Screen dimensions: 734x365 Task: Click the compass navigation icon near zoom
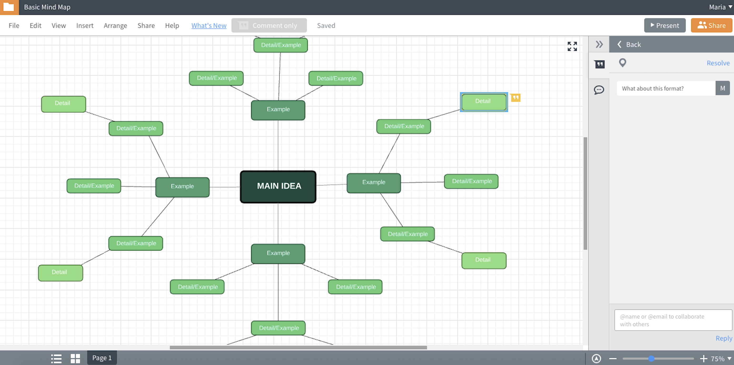(x=596, y=358)
